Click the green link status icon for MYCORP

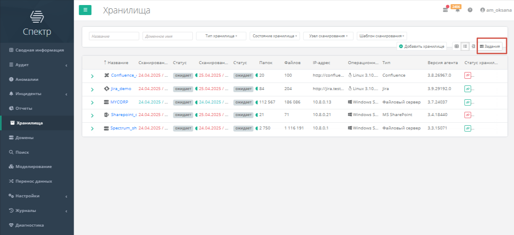pyautogui.click(x=468, y=102)
